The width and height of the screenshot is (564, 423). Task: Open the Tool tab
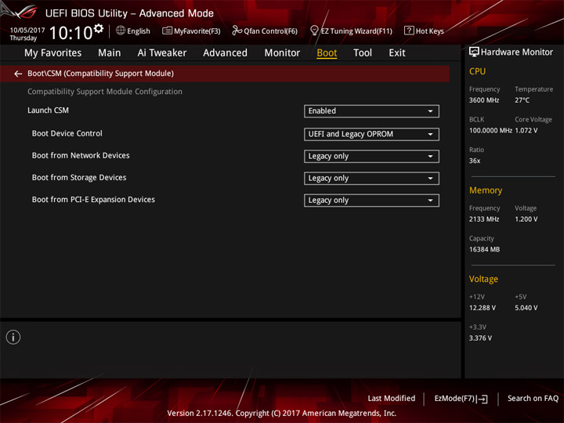(x=363, y=53)
